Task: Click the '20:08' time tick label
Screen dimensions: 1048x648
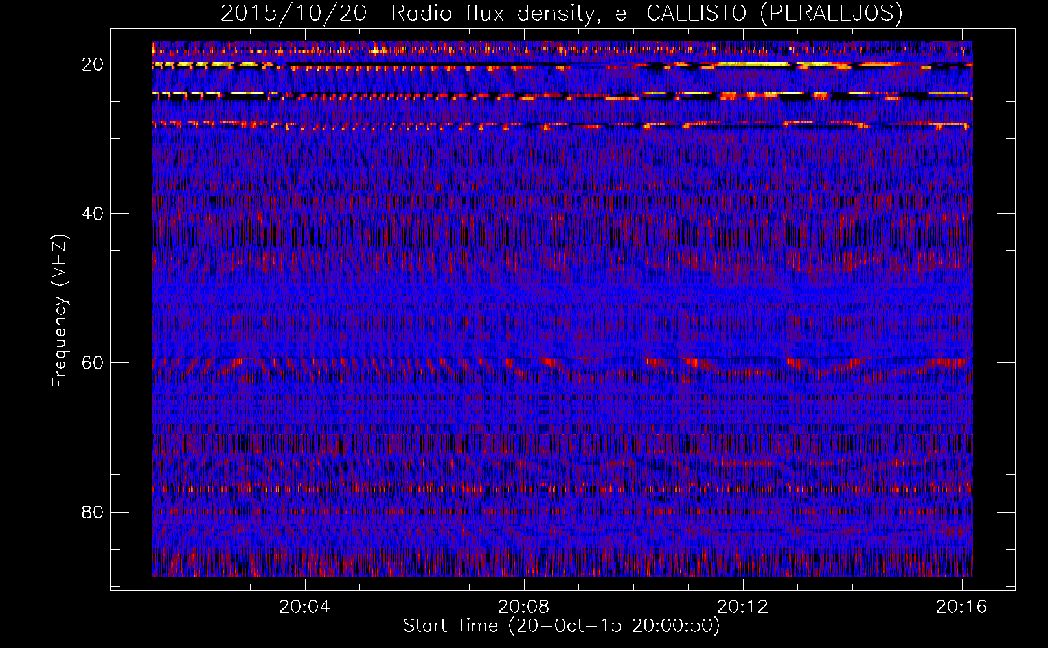Action: (523, 607)
